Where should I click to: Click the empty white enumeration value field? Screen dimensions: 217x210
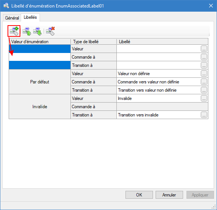[x=40, y=57]
